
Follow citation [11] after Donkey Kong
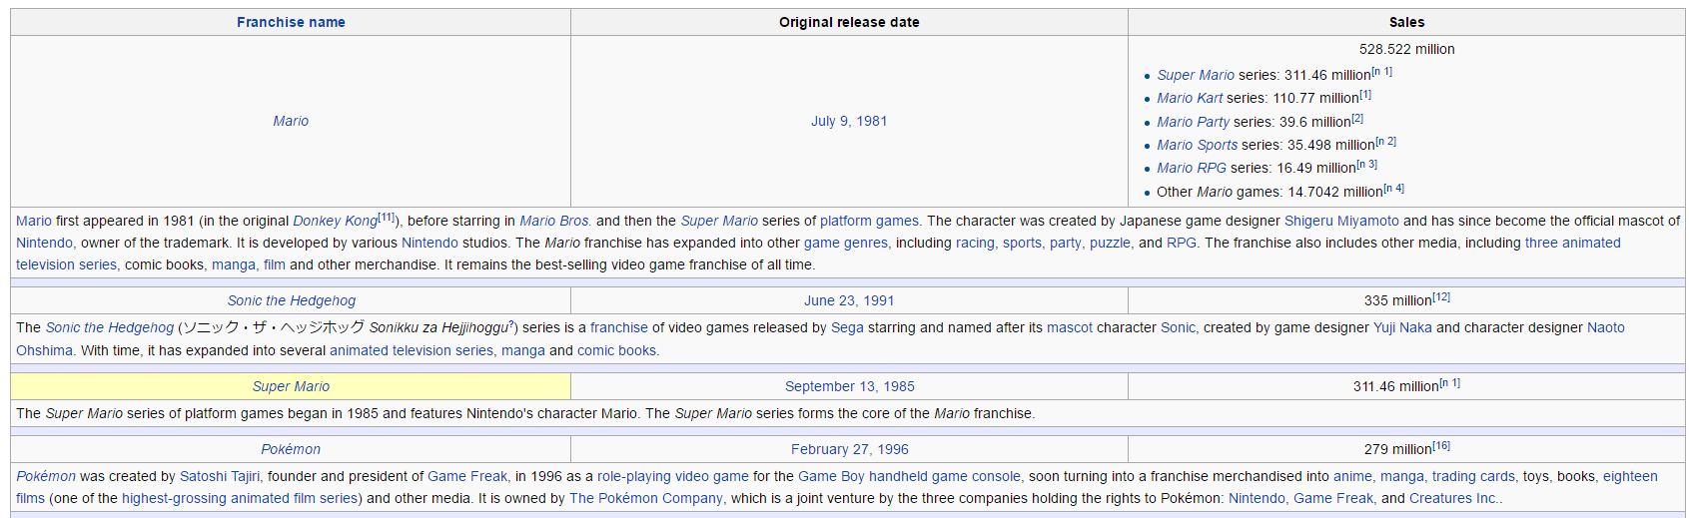(387, 218)
